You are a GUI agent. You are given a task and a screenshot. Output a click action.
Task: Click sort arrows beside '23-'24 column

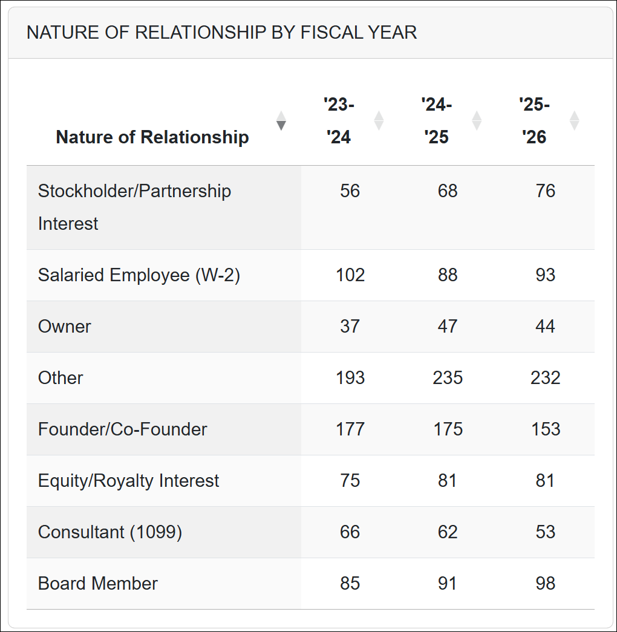point(379,121)
